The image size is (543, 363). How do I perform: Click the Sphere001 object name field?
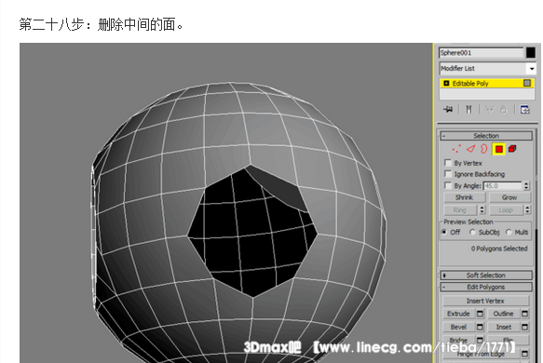[x=482, y=53]
